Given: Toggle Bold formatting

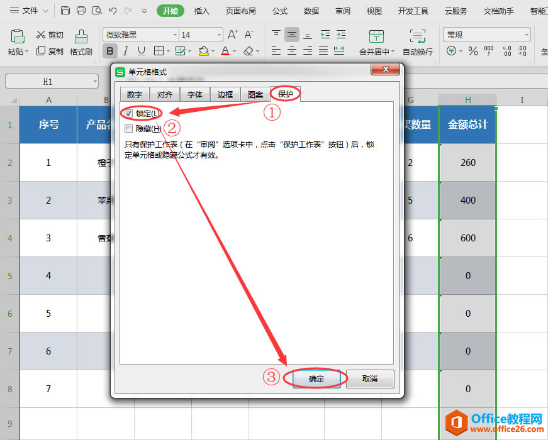Looking at the screenshot, I should pyautogui.click(x=111, y=50).
